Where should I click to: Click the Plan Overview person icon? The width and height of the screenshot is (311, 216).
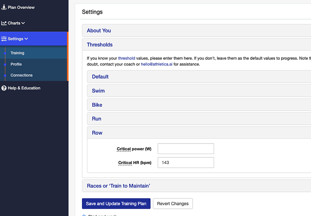click(4, 7)
